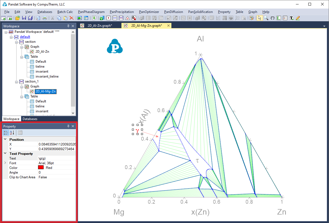Click the red Color swatch
329x223 pixels.
41,168
